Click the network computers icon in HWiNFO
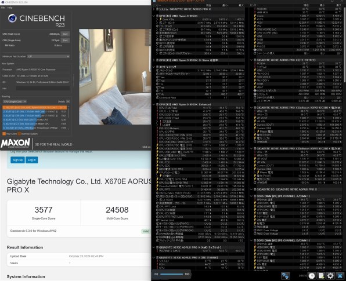This screenshot has height=281, width=346. pos(285,275)
